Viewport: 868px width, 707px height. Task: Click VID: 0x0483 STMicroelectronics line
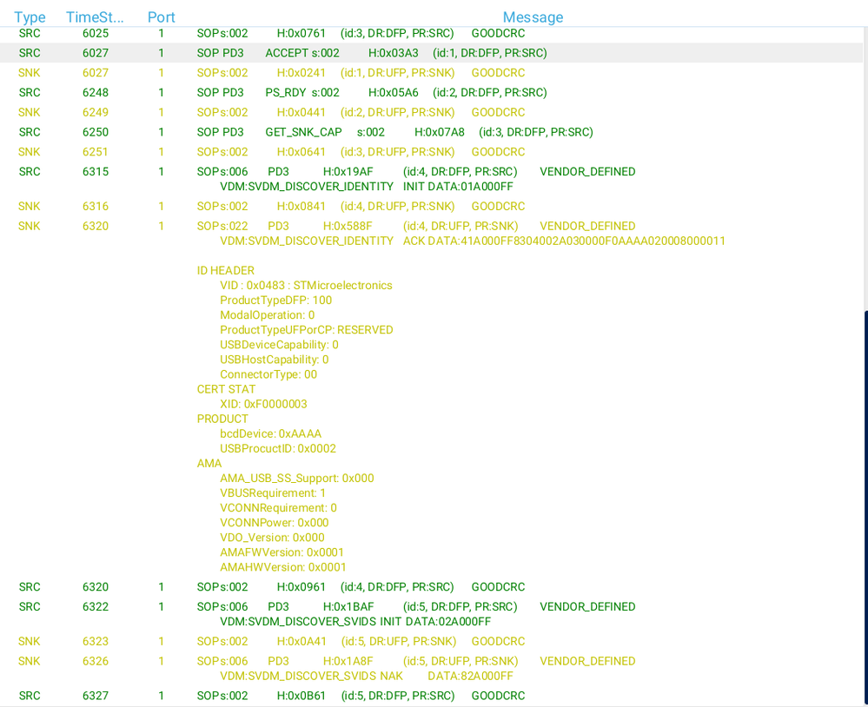tap(306, 286)
